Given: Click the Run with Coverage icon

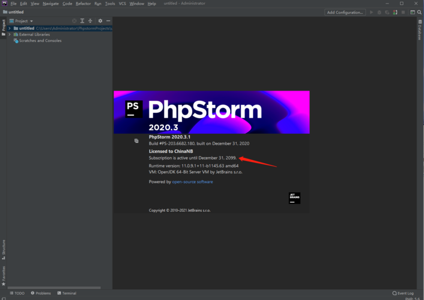Looking at the screenshot, I should pyautogui.click(x=387, y=13).
